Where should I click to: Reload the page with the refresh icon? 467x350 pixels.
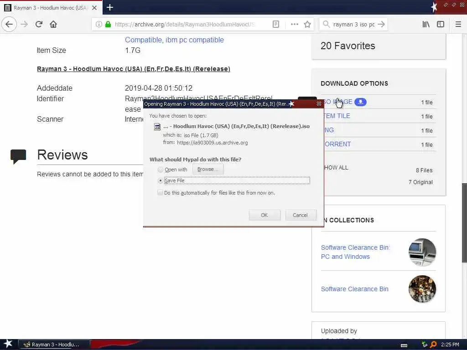(x=39, y=24)
